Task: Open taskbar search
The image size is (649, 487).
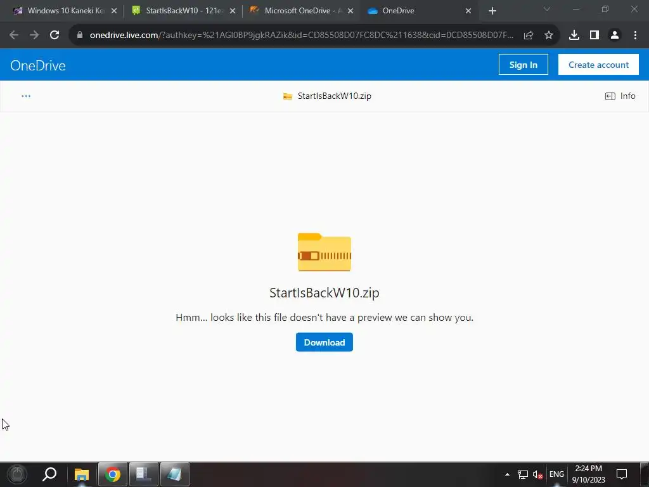Action: tap(49, 474)
